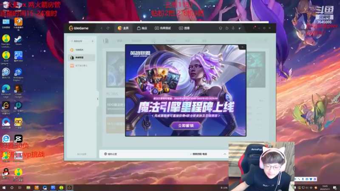Screen dimensions: 340x191
Task: Select the server region 电信 entry
Action: [x=198, y=154]
